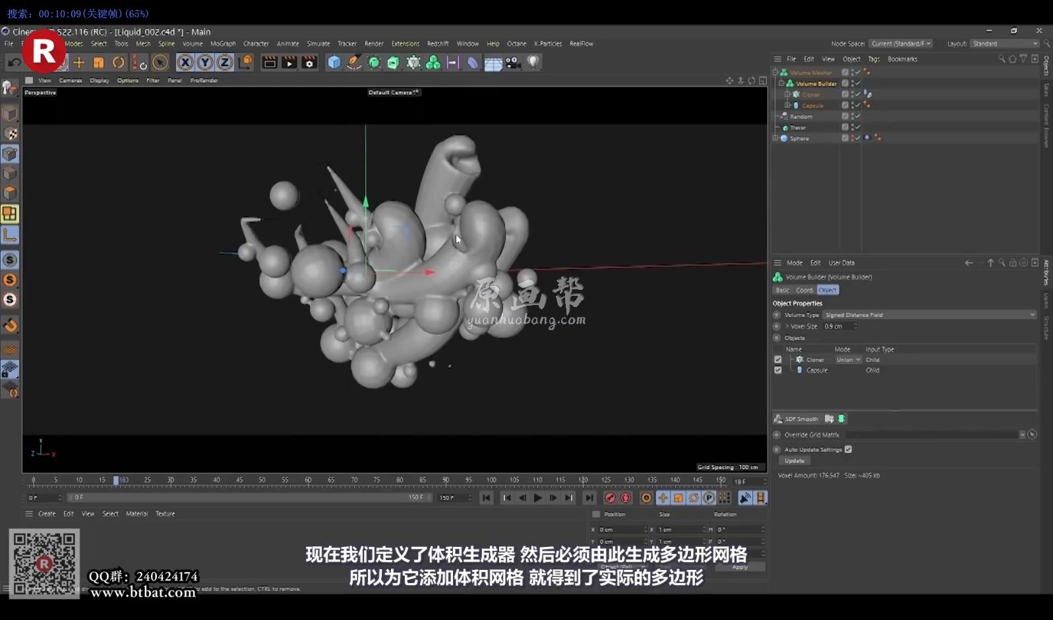Open the Layout Standard dropdown
The width and height of the screenshot is (1053, 620).
pyautogui.click(x=1005, y=43)
